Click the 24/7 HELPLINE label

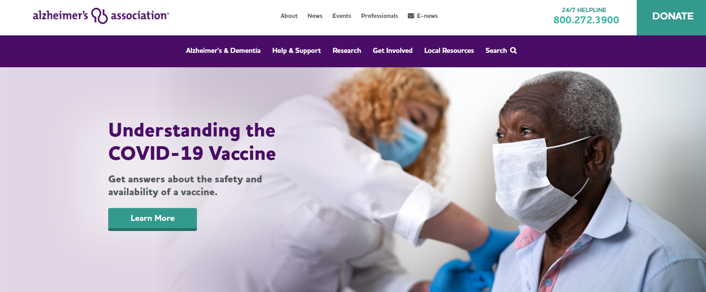tap(584, 10)
